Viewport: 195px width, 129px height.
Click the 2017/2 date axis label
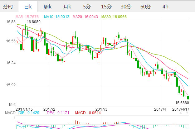[49, 109]
